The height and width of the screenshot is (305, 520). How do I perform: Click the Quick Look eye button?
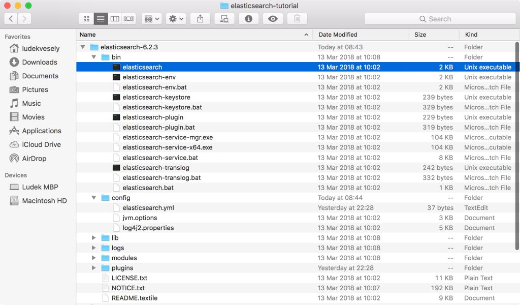[x=273, y=19]
